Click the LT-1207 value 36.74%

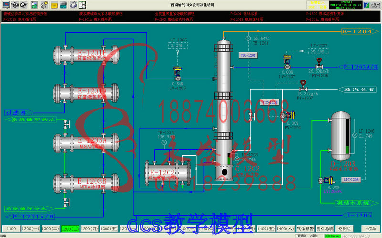[x=318, y=51]
